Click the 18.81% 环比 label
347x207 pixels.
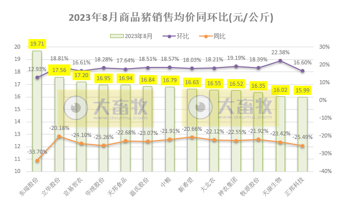coord(59,58)
